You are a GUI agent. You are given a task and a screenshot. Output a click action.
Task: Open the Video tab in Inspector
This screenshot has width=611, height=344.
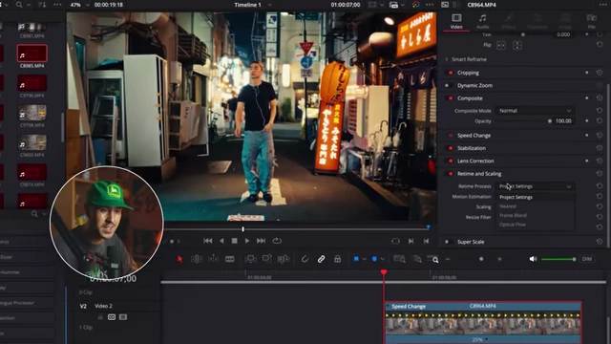coord(456,21)
